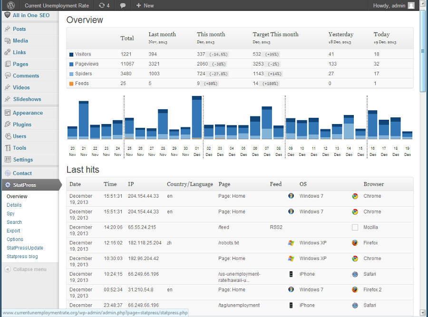428x317 pixels.
Task: Click the Current Unemployment Rate site name
Action: click(57, 6)
